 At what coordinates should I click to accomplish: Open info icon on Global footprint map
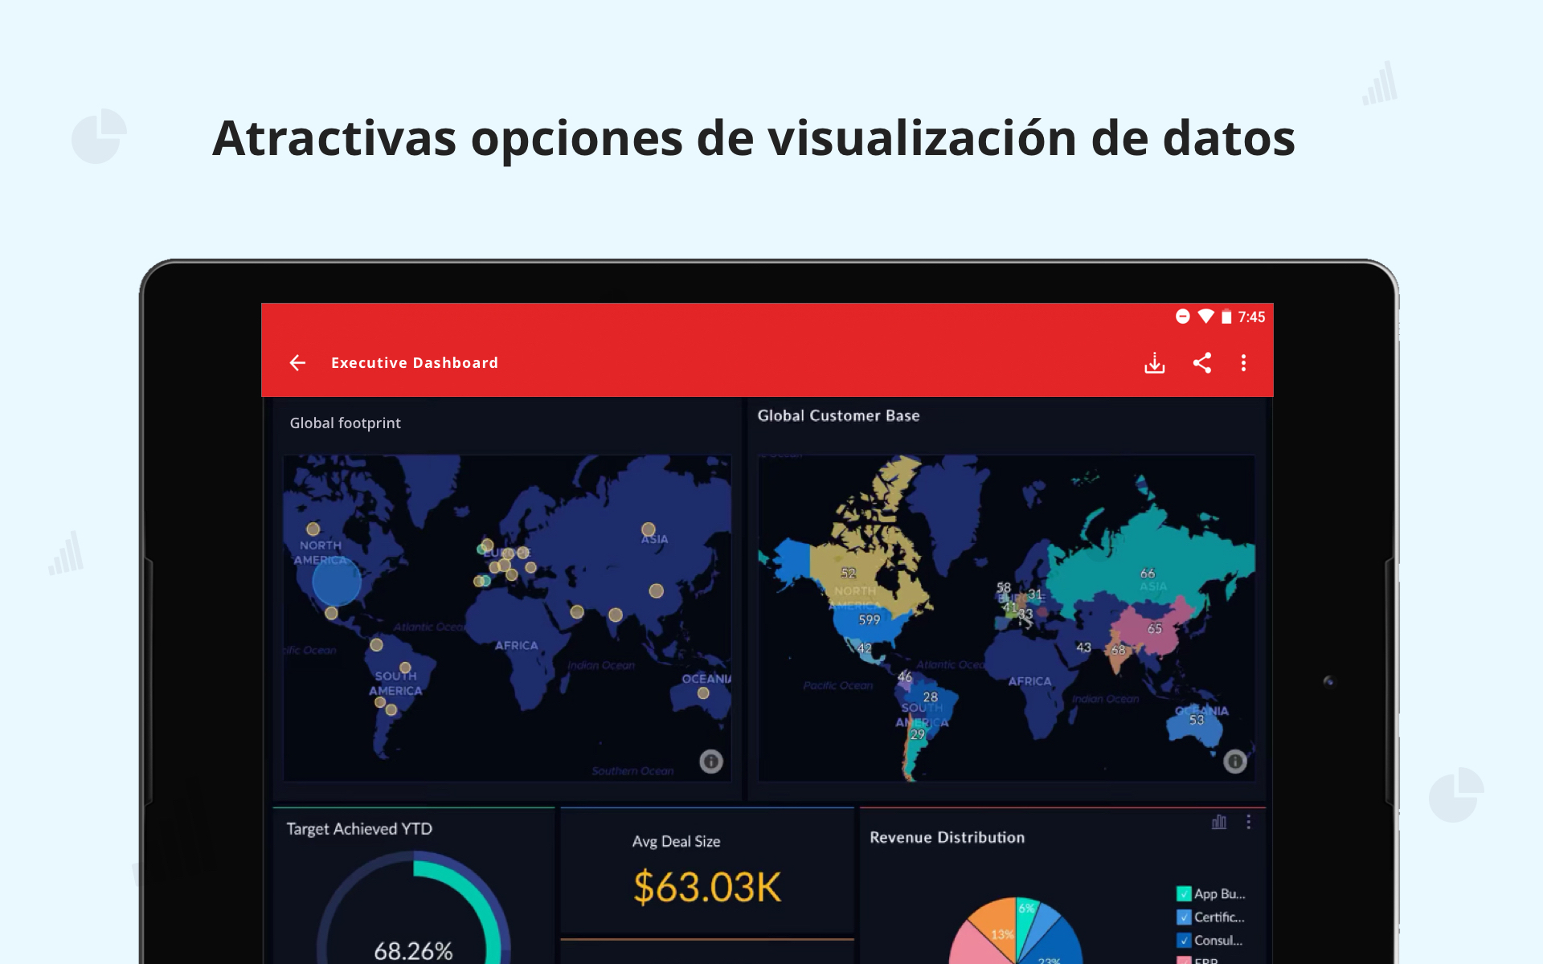tap(711, 761)
